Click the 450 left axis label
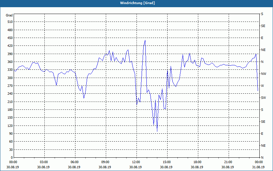Screen dimensions: 273x171 coord(10,38)
